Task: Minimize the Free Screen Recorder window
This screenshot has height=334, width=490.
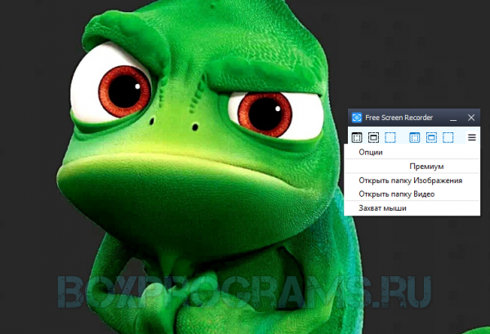Action: tap(453, 118)
